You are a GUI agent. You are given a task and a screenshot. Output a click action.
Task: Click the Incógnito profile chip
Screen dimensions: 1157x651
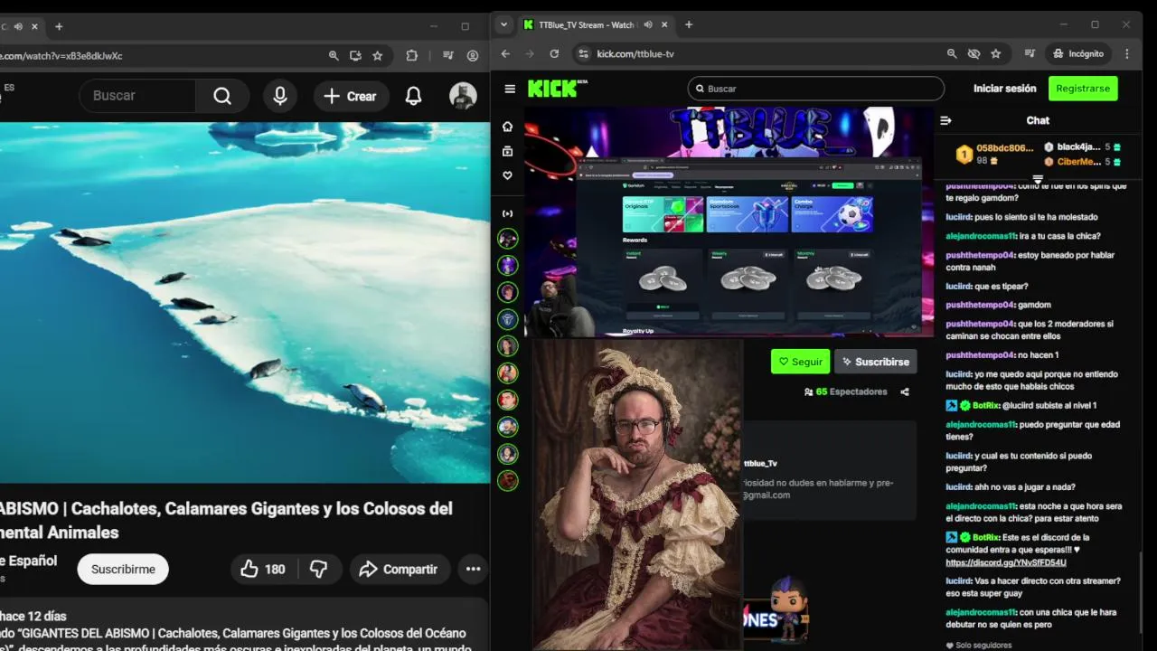[x=1079, y=53]
